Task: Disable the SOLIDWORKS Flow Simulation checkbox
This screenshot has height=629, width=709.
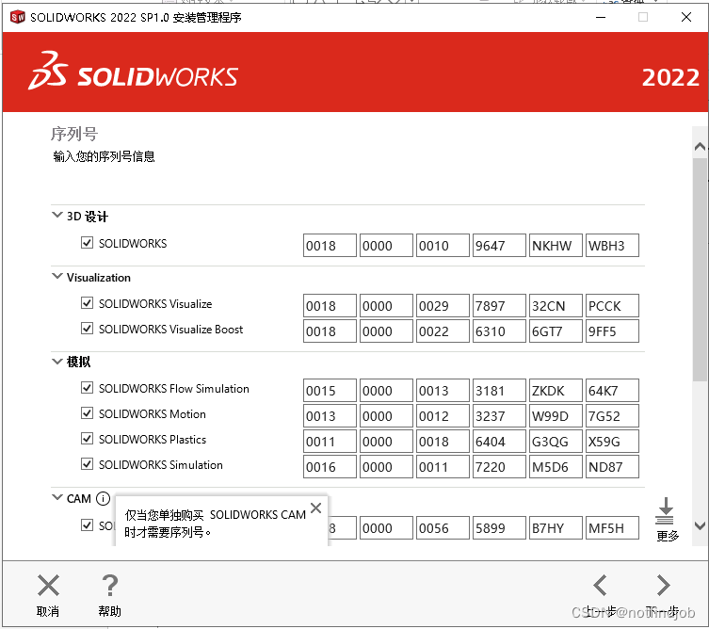Action: [88, 389]
